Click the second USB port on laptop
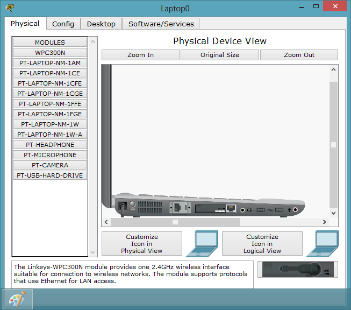The height and width of the screenshot is (310, 351). (279, 210)
